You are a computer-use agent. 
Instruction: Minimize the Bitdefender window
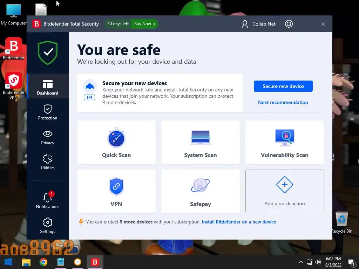[x=309, y=24]
